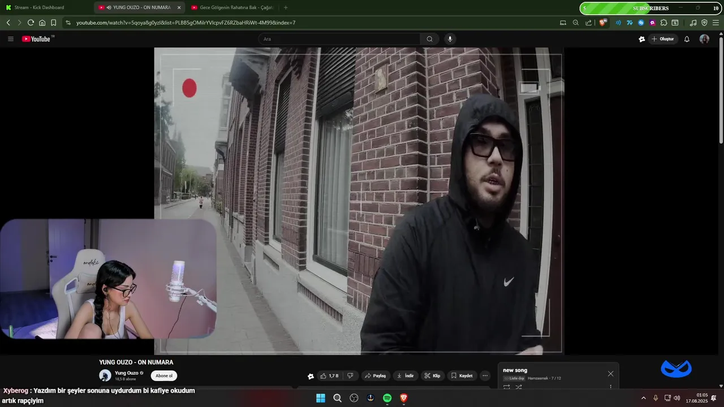Create a clip with the Klip button

tap(432, 376)
